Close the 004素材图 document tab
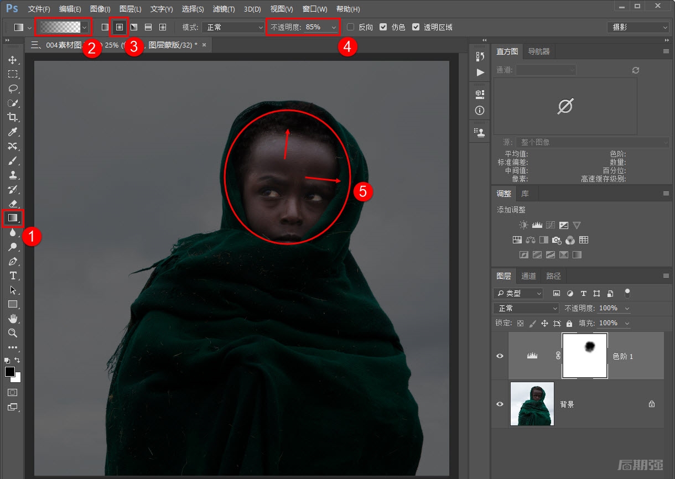Screen dimensions: 675x479 point(204,45)
